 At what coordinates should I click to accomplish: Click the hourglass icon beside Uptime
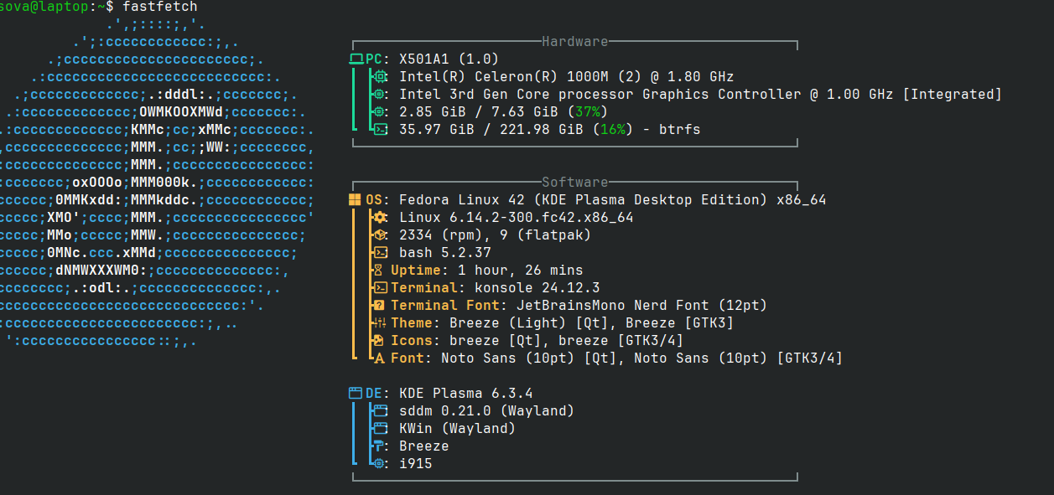coord(378,271)
